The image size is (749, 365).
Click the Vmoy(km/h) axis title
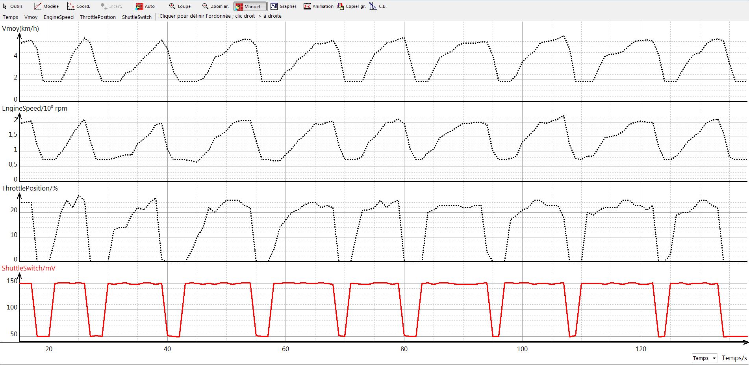tap(20, 28)
